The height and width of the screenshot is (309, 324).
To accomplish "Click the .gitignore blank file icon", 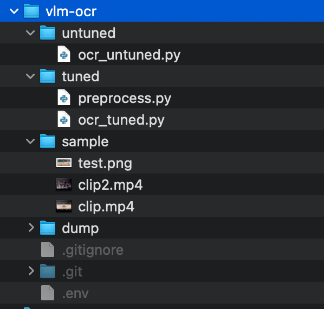I will (x=48, y=249).
